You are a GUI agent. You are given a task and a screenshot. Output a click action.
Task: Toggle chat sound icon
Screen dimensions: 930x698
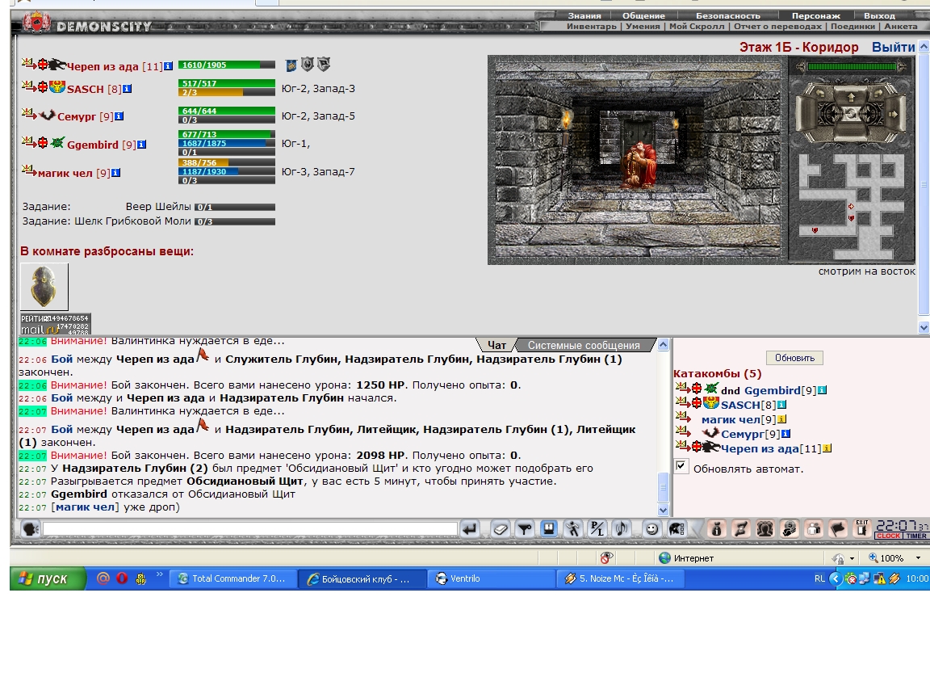pos(622,528)
